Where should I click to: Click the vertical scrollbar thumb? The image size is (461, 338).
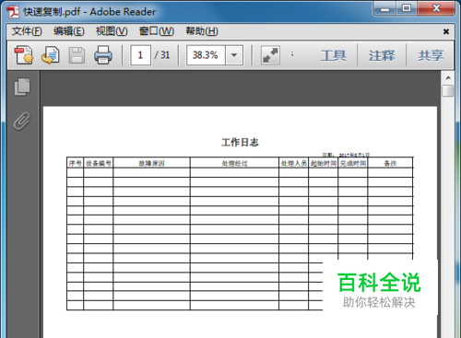448,91
